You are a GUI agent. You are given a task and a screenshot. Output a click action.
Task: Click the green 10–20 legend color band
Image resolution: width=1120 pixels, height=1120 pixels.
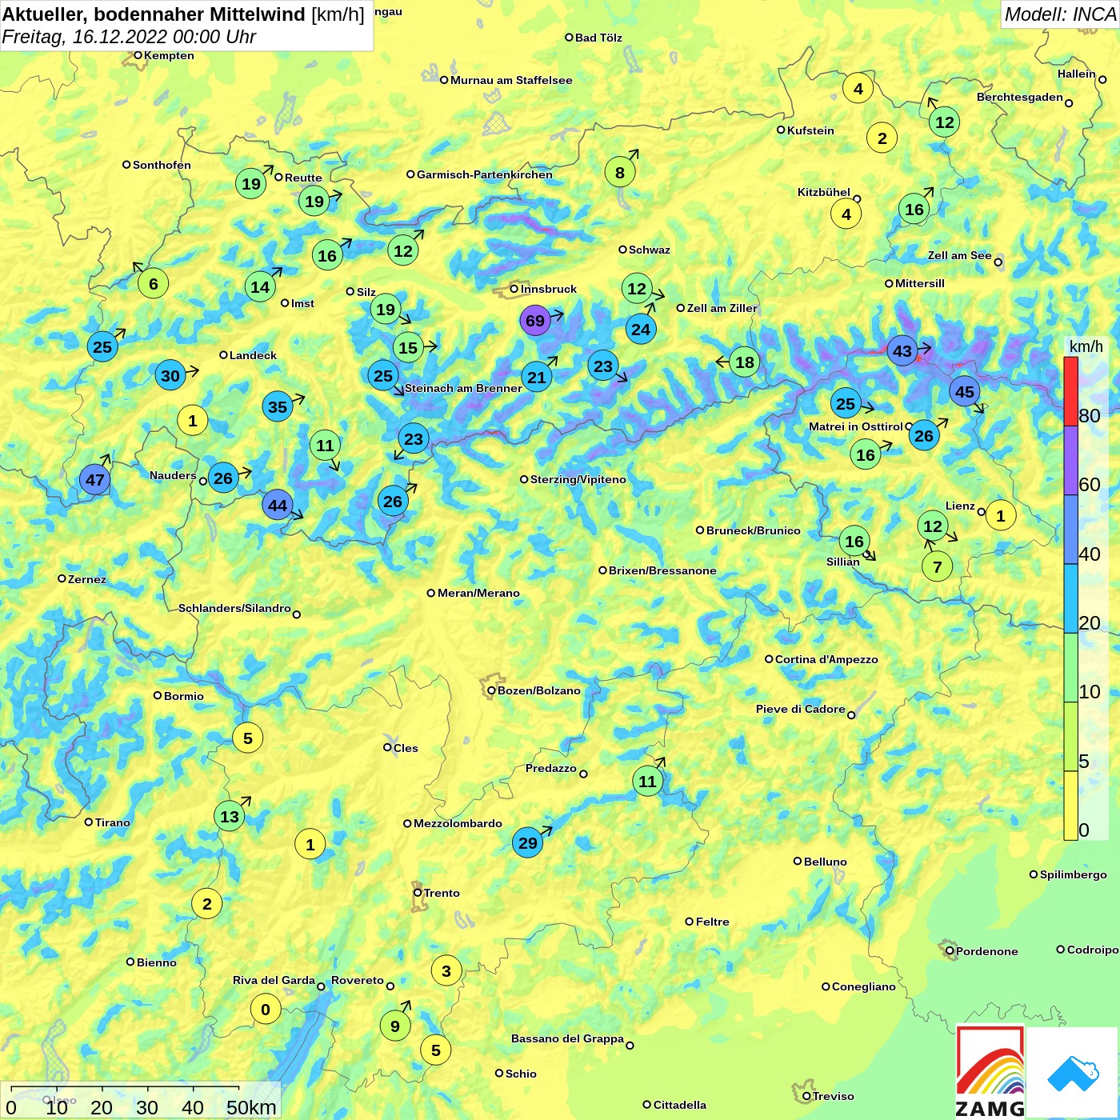point(1070,667)
